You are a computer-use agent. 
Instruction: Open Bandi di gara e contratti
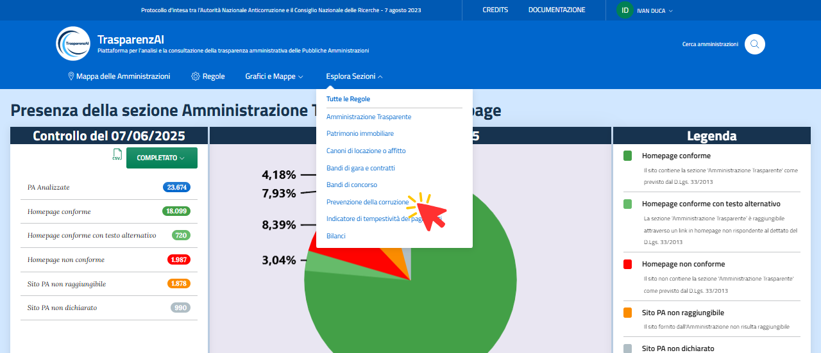coord(360,168)
